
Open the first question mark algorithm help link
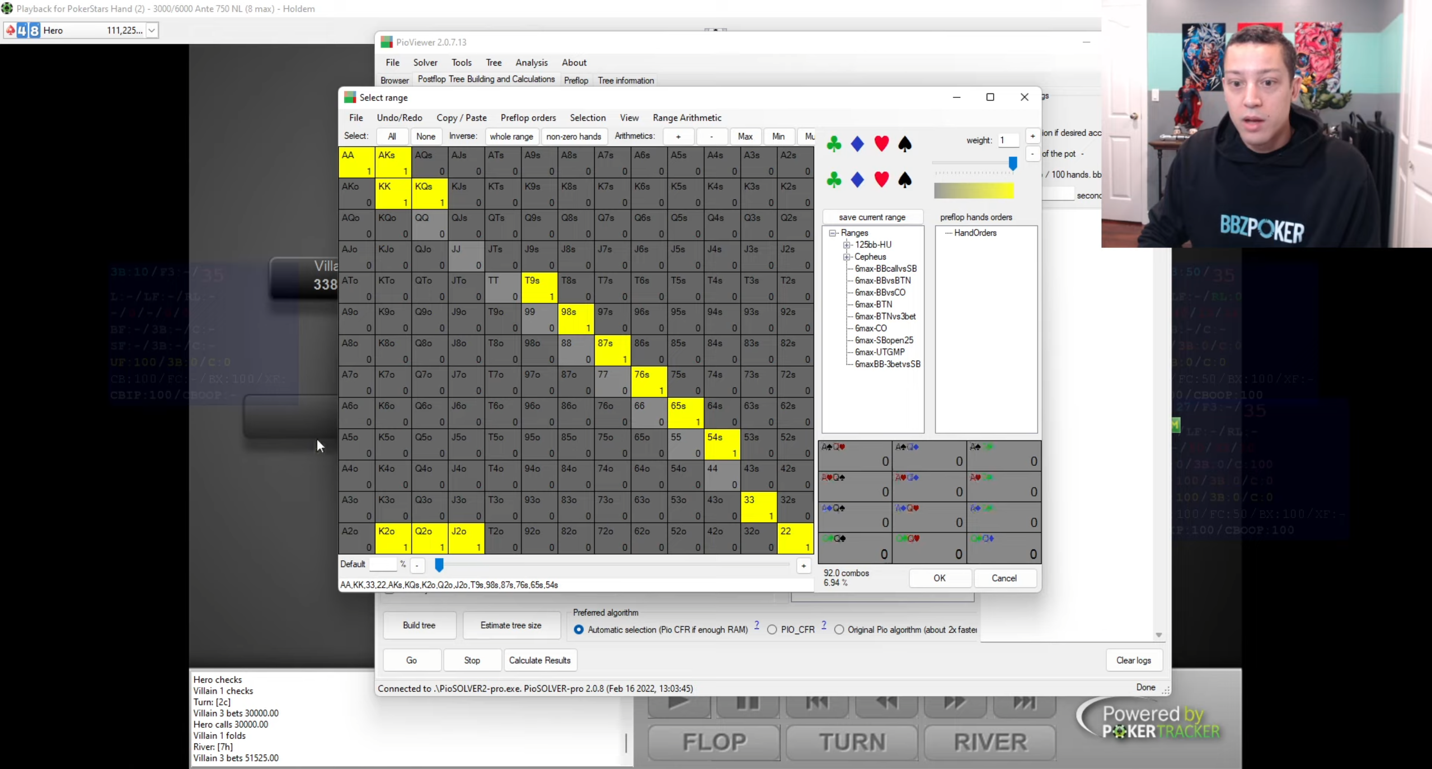[x=757, y=625]
